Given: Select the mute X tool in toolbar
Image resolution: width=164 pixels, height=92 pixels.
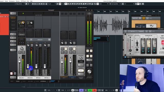Looking at the screenshot, I should [79, 4].
